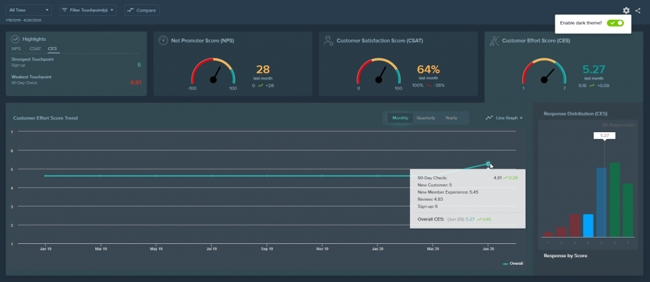Click the share icon
The height and width of the screenshot is (282, 650).
pyautogui.click(x=637, y=10)
